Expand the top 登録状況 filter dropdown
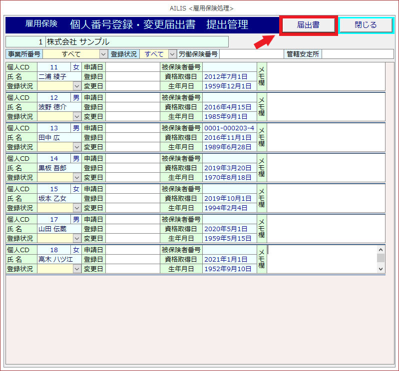Viewport: 399px width, 371px height. [172, 54]
